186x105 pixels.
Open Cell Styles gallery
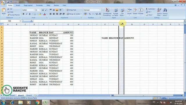(x=122, y=12)
